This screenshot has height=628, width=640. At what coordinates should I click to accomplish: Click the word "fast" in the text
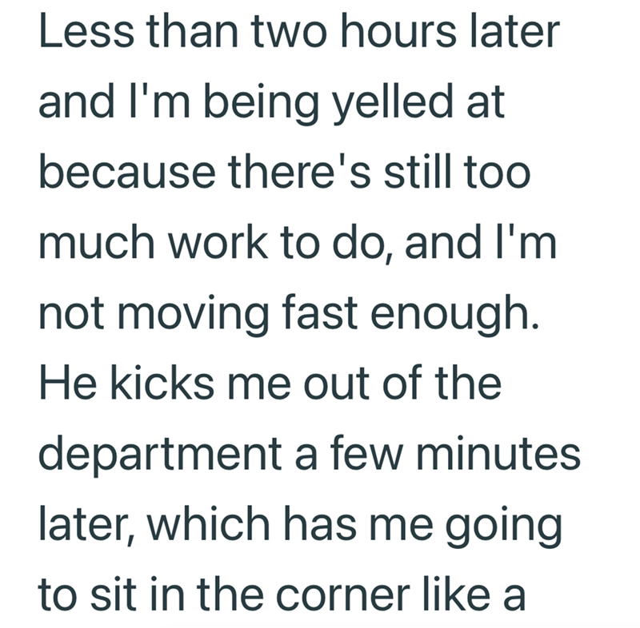(319, 313)
